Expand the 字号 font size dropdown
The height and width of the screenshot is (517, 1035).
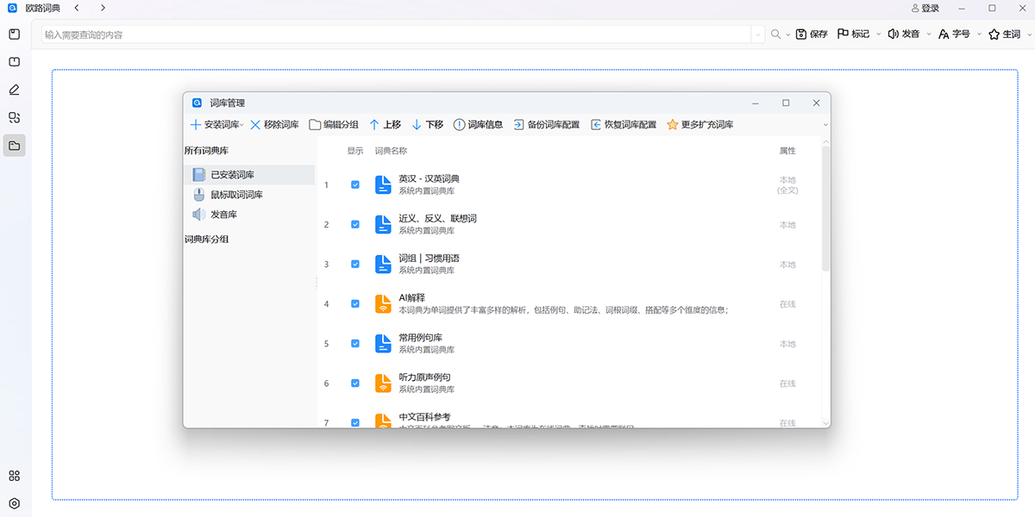click(979, 34)
